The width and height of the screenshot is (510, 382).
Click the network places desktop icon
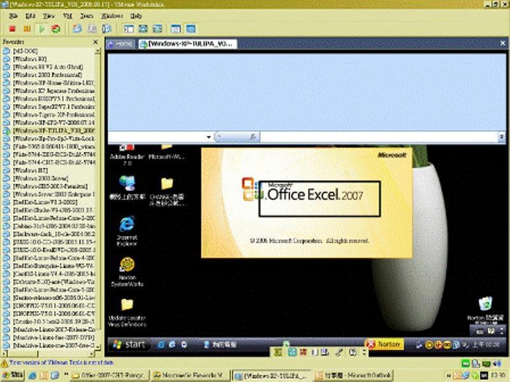(x=127, y=188)
